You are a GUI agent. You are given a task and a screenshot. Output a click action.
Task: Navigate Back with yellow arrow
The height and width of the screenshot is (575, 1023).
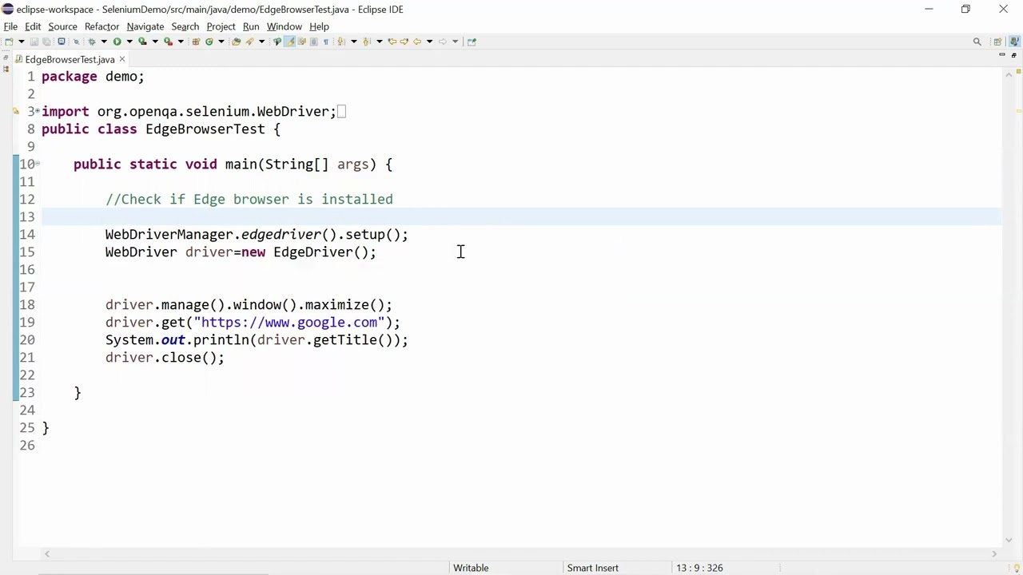(416, 42)
